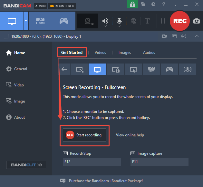Open the BANDICUT button
203x187 pixels.
[26, 165]
